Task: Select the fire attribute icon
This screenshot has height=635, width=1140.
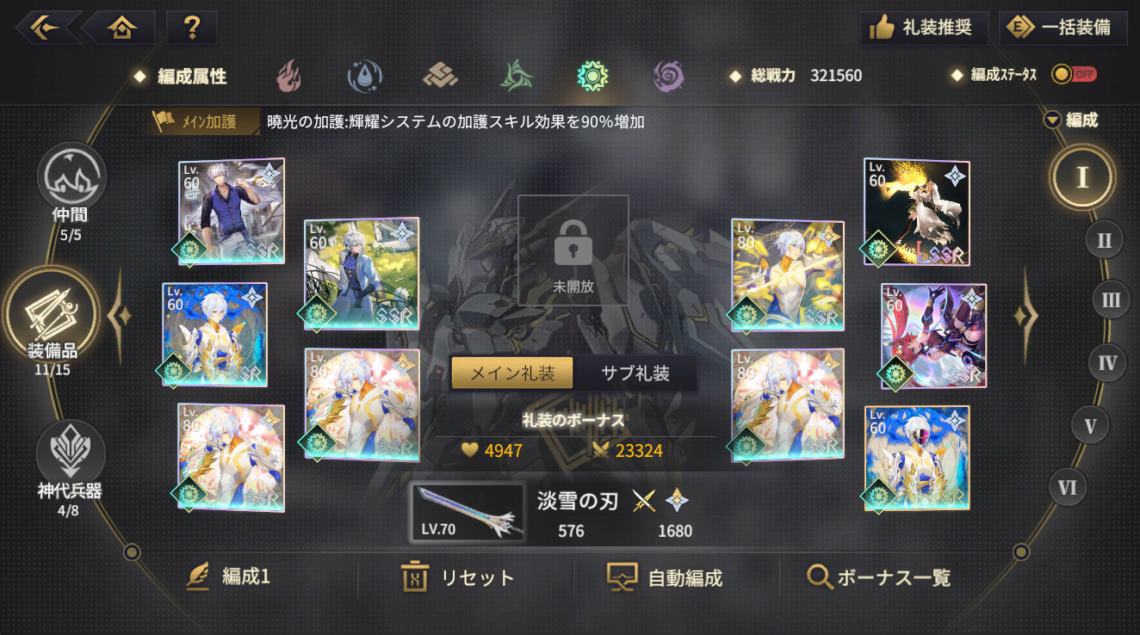Action: click(289, 77)
